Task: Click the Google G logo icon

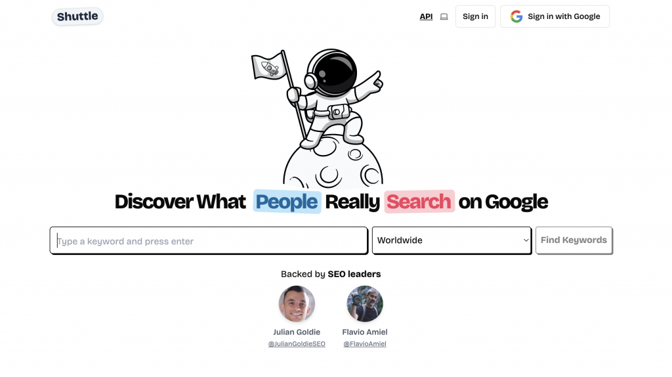Action: (x=516, y=16)
